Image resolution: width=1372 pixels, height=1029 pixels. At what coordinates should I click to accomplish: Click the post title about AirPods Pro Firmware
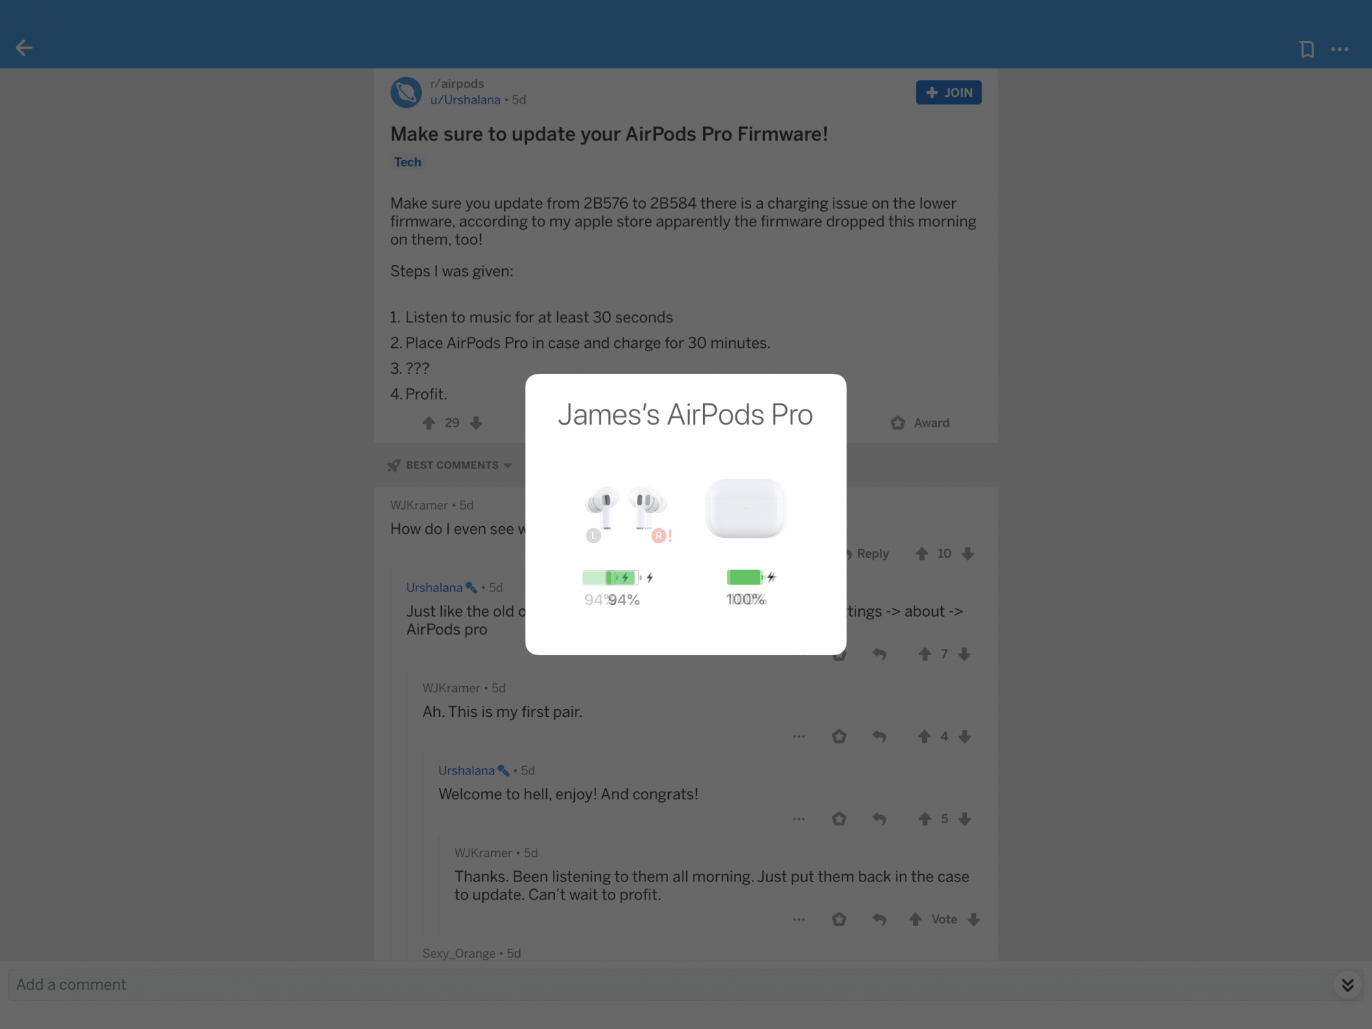coord(609,134)
